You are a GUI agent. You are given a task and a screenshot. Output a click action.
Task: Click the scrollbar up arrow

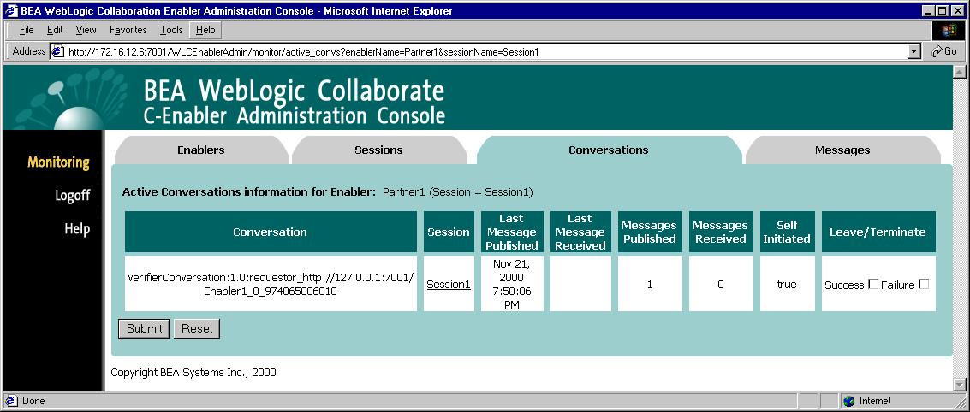point(959,71)
